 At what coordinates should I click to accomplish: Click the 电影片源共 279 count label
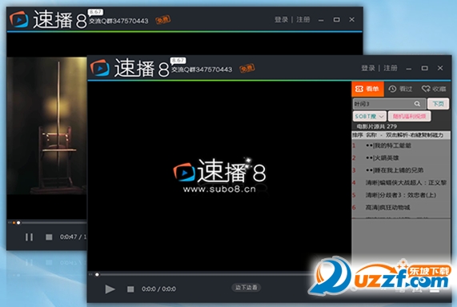(x=376, y=126)
